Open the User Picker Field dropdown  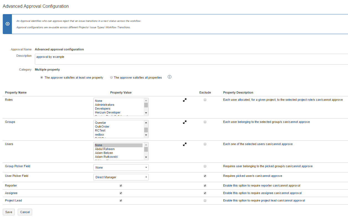pyautogui.click(x=121, y=177)
